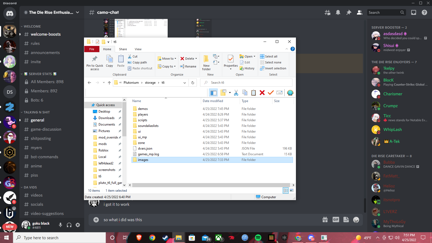Select dvars.json in the file list
This screenshot has height=243, width=432.
(212, 148)
